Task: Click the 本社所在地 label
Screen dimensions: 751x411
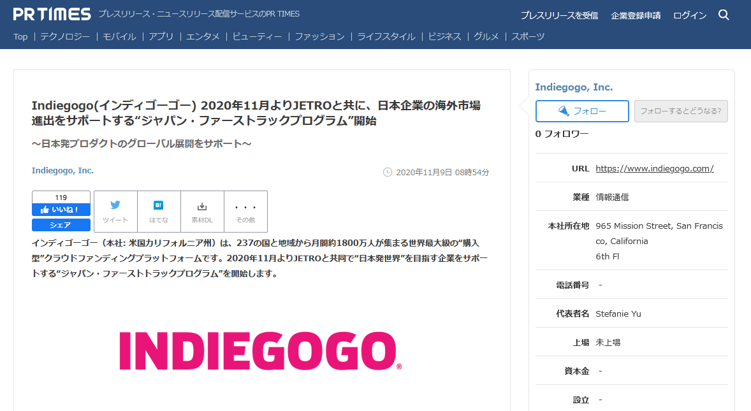Action: coord(569,226)
